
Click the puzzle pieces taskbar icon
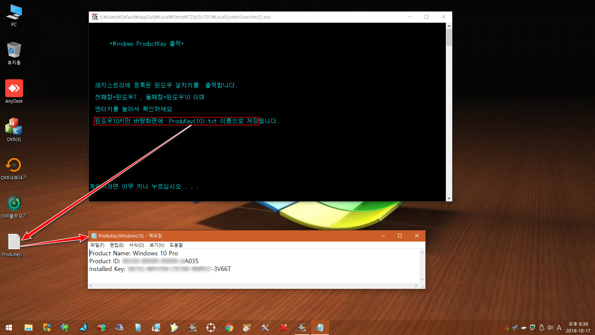coord(65,328)
